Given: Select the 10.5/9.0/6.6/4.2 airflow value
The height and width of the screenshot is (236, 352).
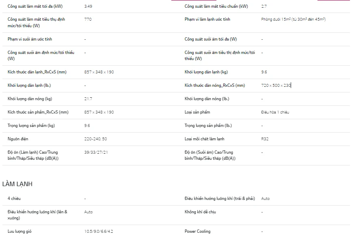Looking at the screenshot, I should click(99, 232).
